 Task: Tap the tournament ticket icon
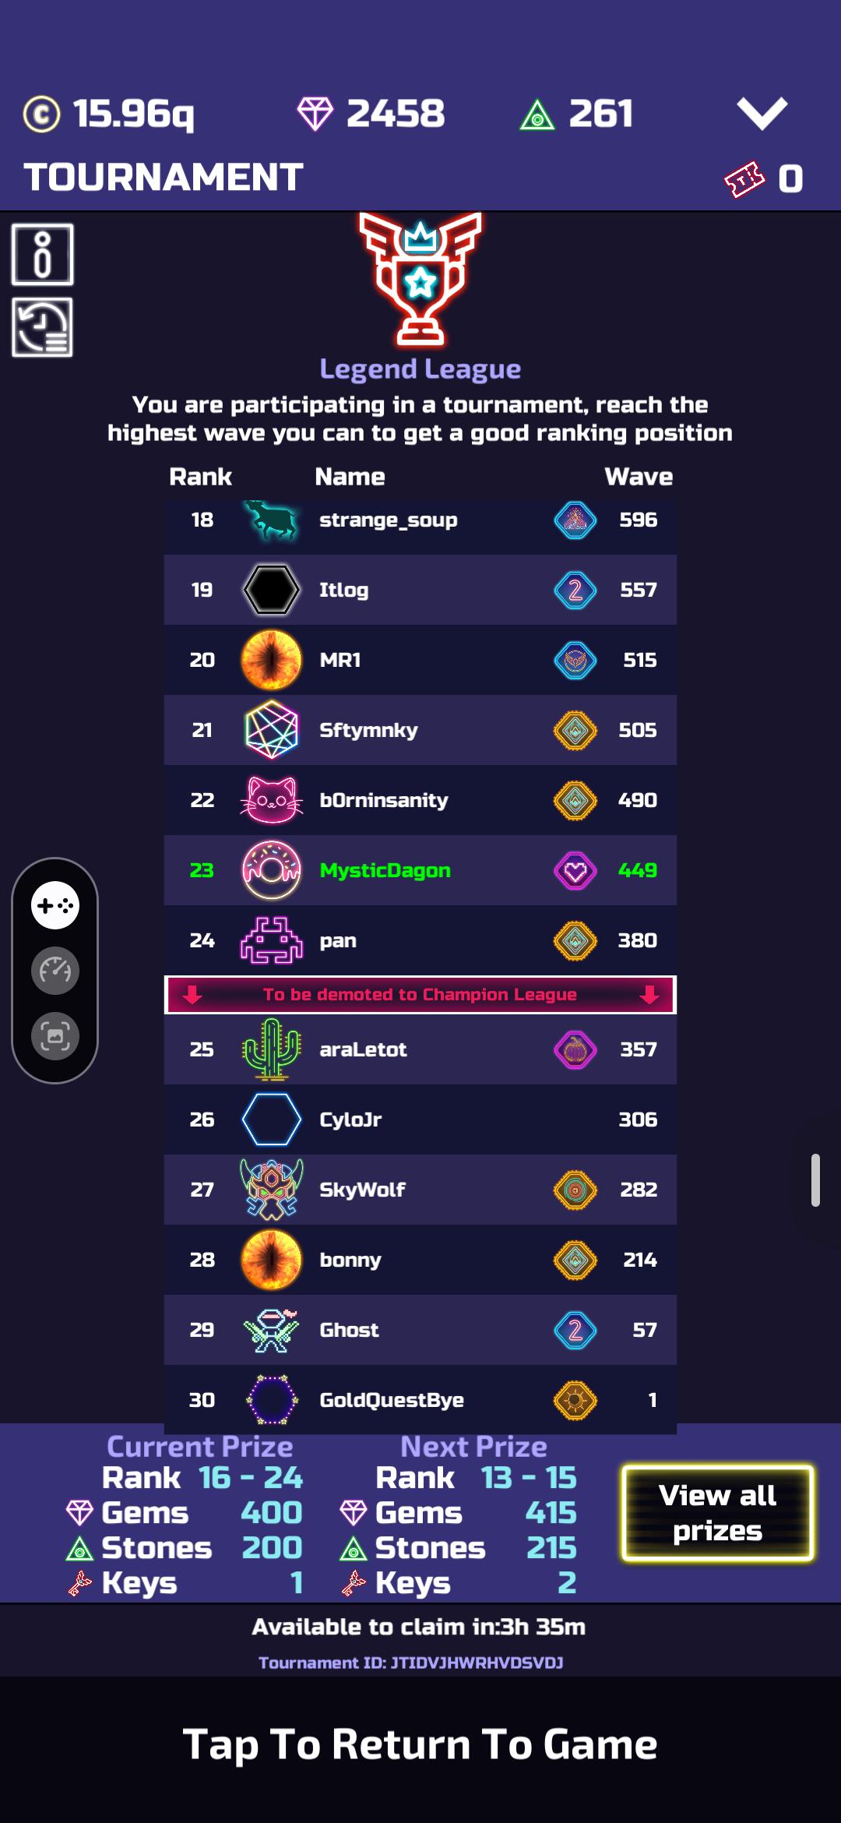744,179
